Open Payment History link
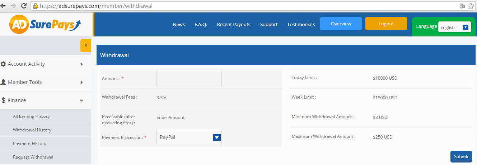The width and height of the screenshot is (477, 165). click(x=29, y=144)
